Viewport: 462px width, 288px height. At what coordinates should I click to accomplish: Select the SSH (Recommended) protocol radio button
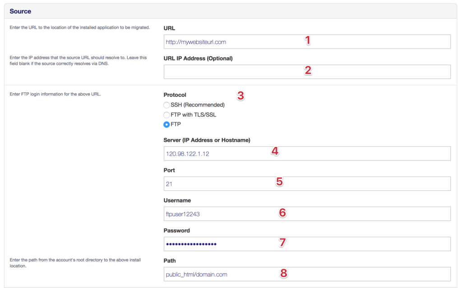[x=166, y=105]
